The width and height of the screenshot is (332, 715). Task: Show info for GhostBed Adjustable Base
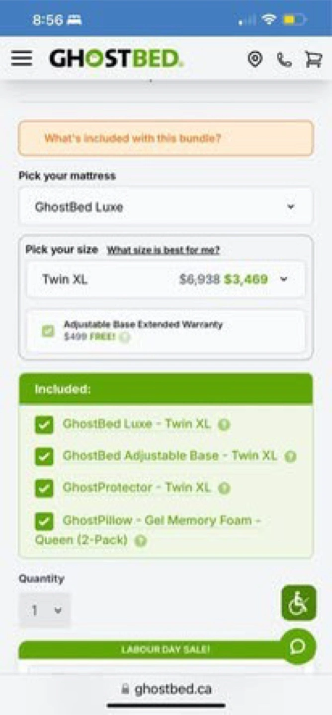(x=290, y=457)
